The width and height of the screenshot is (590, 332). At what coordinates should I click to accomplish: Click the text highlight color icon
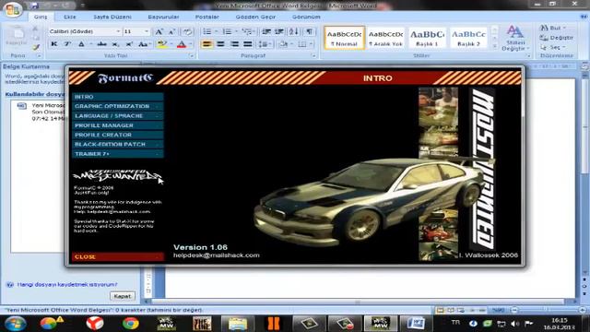[x=162, y=44]
